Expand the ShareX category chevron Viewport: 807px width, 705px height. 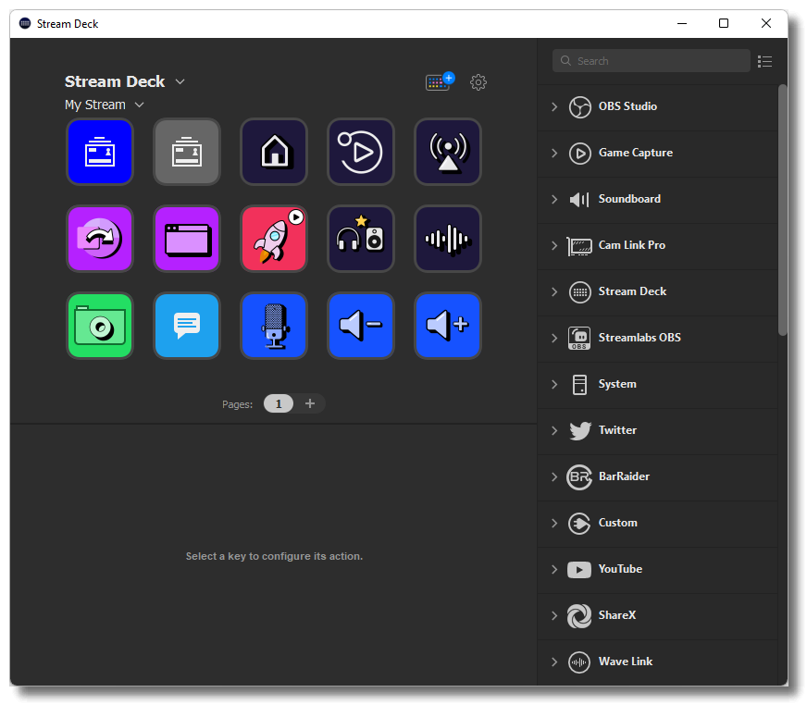click(554, 616)
